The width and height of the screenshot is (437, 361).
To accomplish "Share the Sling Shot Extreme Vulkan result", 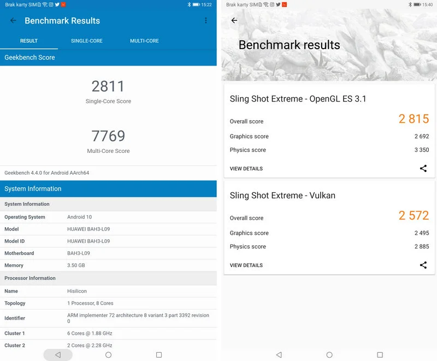I will (x=423, y=265).
